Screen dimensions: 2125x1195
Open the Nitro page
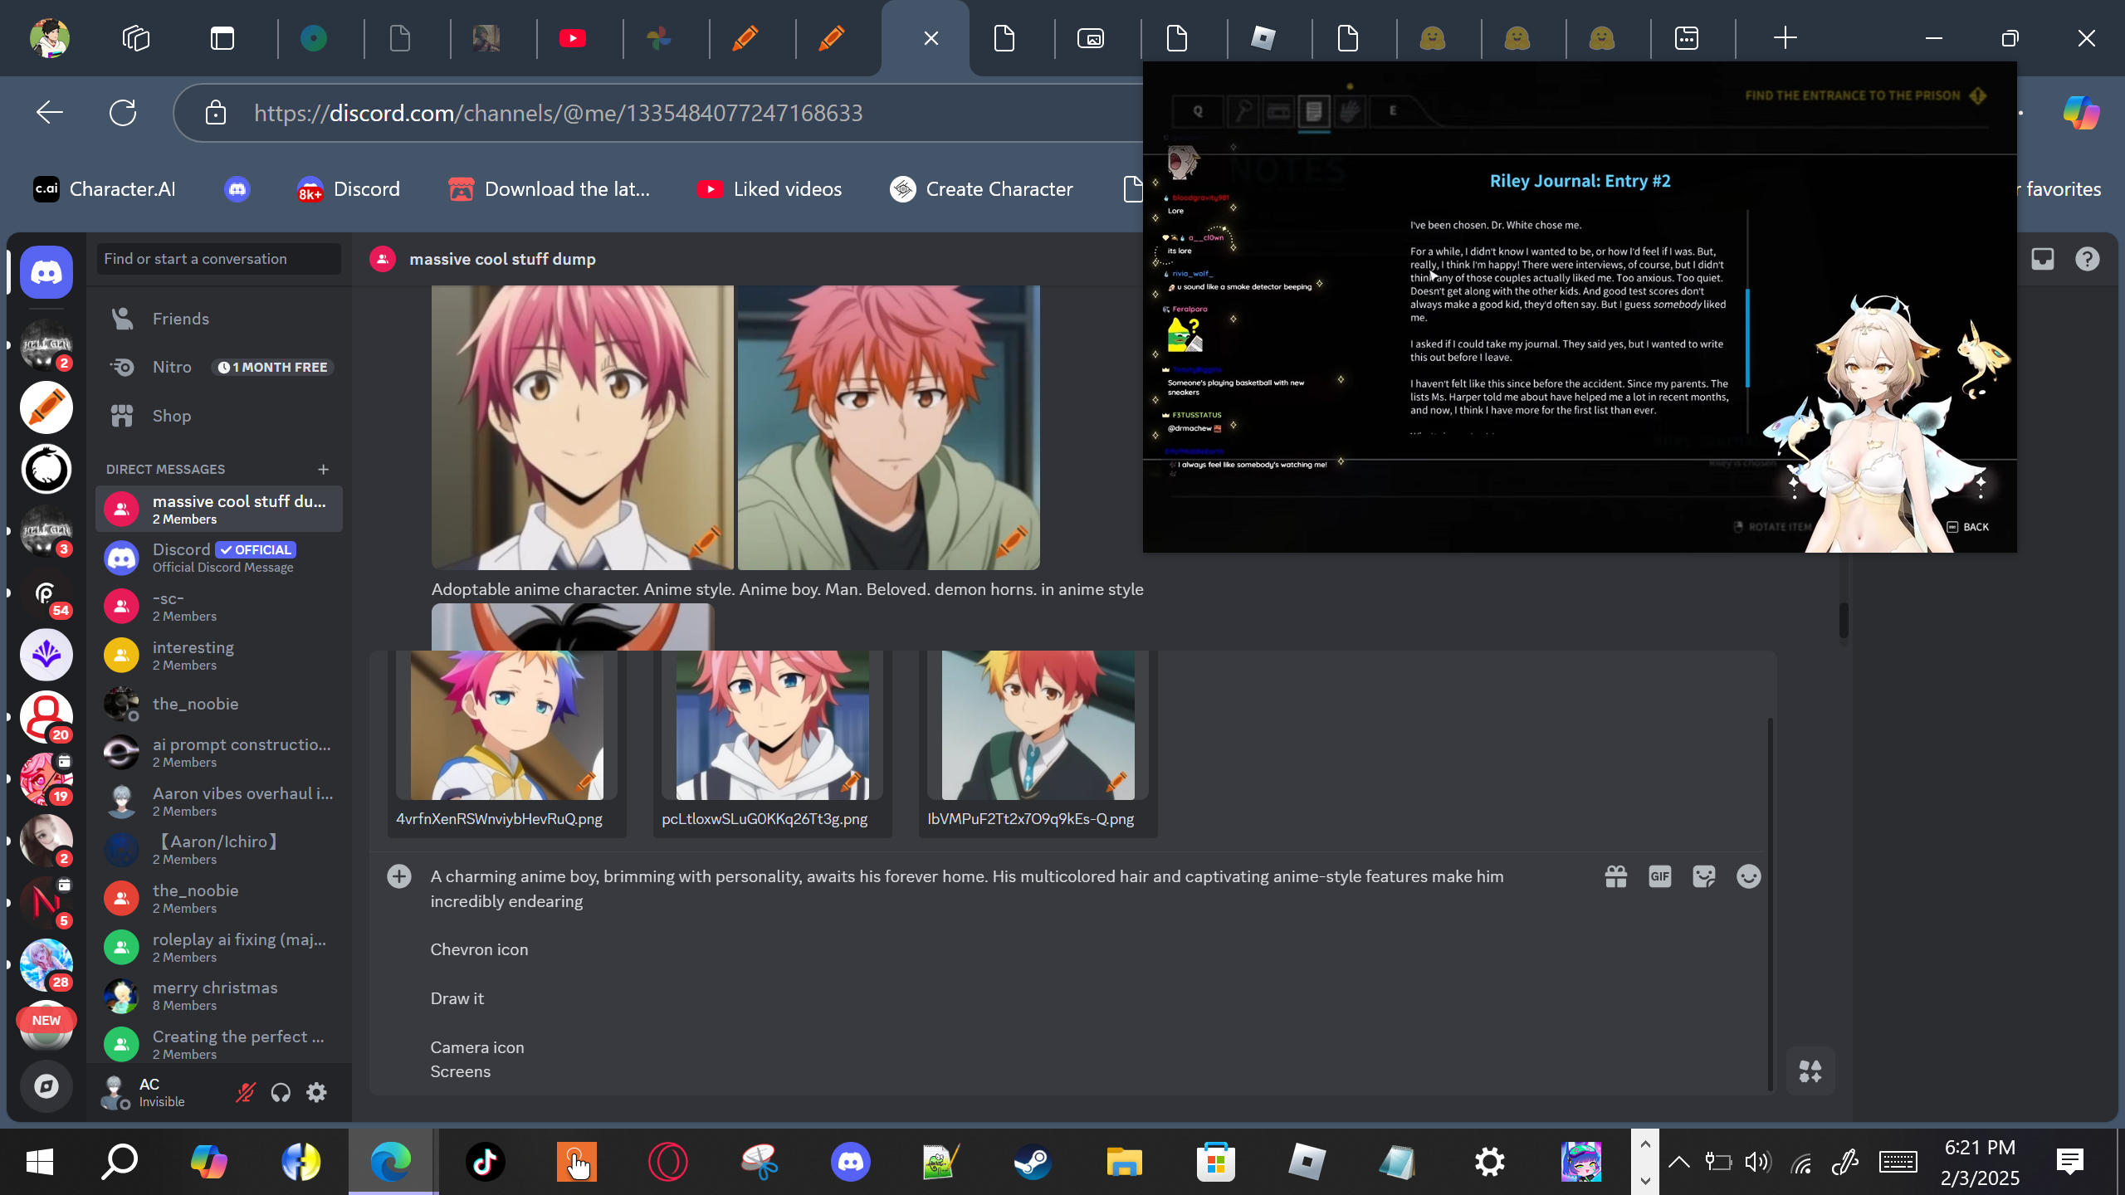tap(219, 367)
